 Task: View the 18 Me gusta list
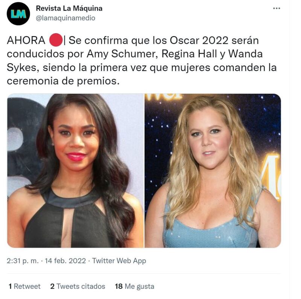(135, 286)
